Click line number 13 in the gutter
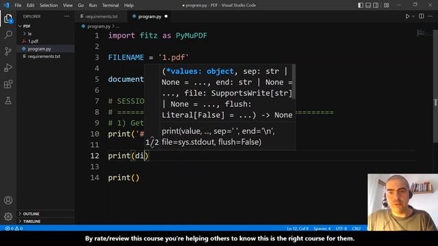Viewport: 438px width, 246px height. point(94,167)
